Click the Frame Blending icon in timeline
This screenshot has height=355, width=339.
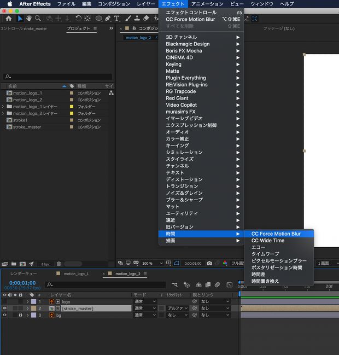tap(208, 285)
